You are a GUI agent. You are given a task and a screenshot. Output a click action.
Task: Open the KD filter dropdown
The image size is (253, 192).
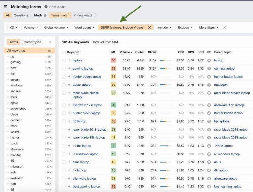[x=14, y=27]
